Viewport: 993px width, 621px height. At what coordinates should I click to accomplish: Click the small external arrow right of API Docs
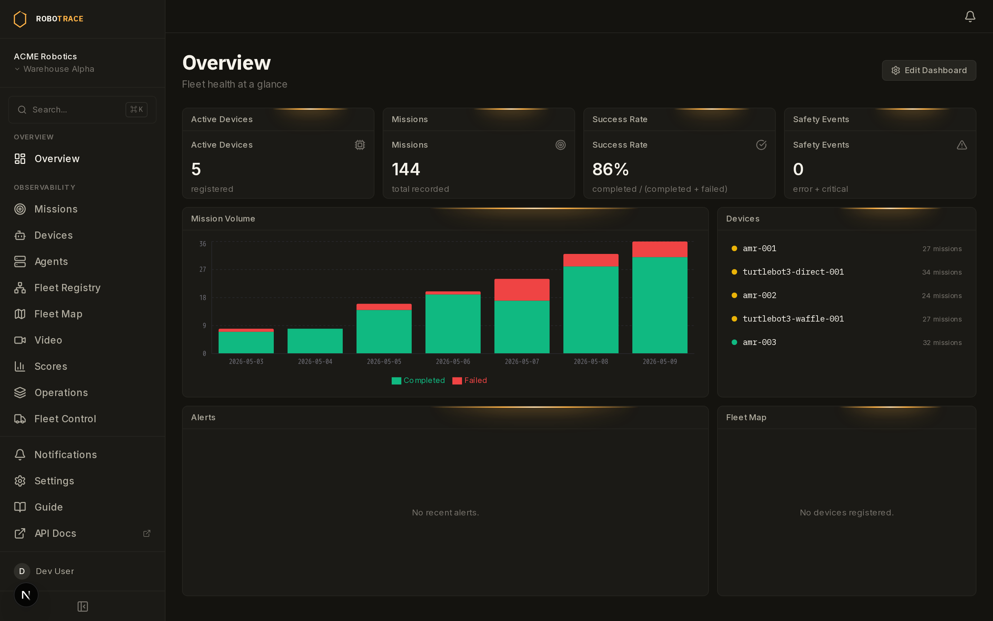(x=147, y=533)
